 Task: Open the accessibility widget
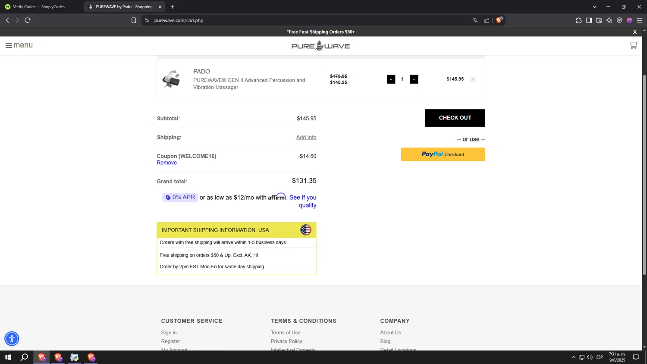tap(12, 339)
